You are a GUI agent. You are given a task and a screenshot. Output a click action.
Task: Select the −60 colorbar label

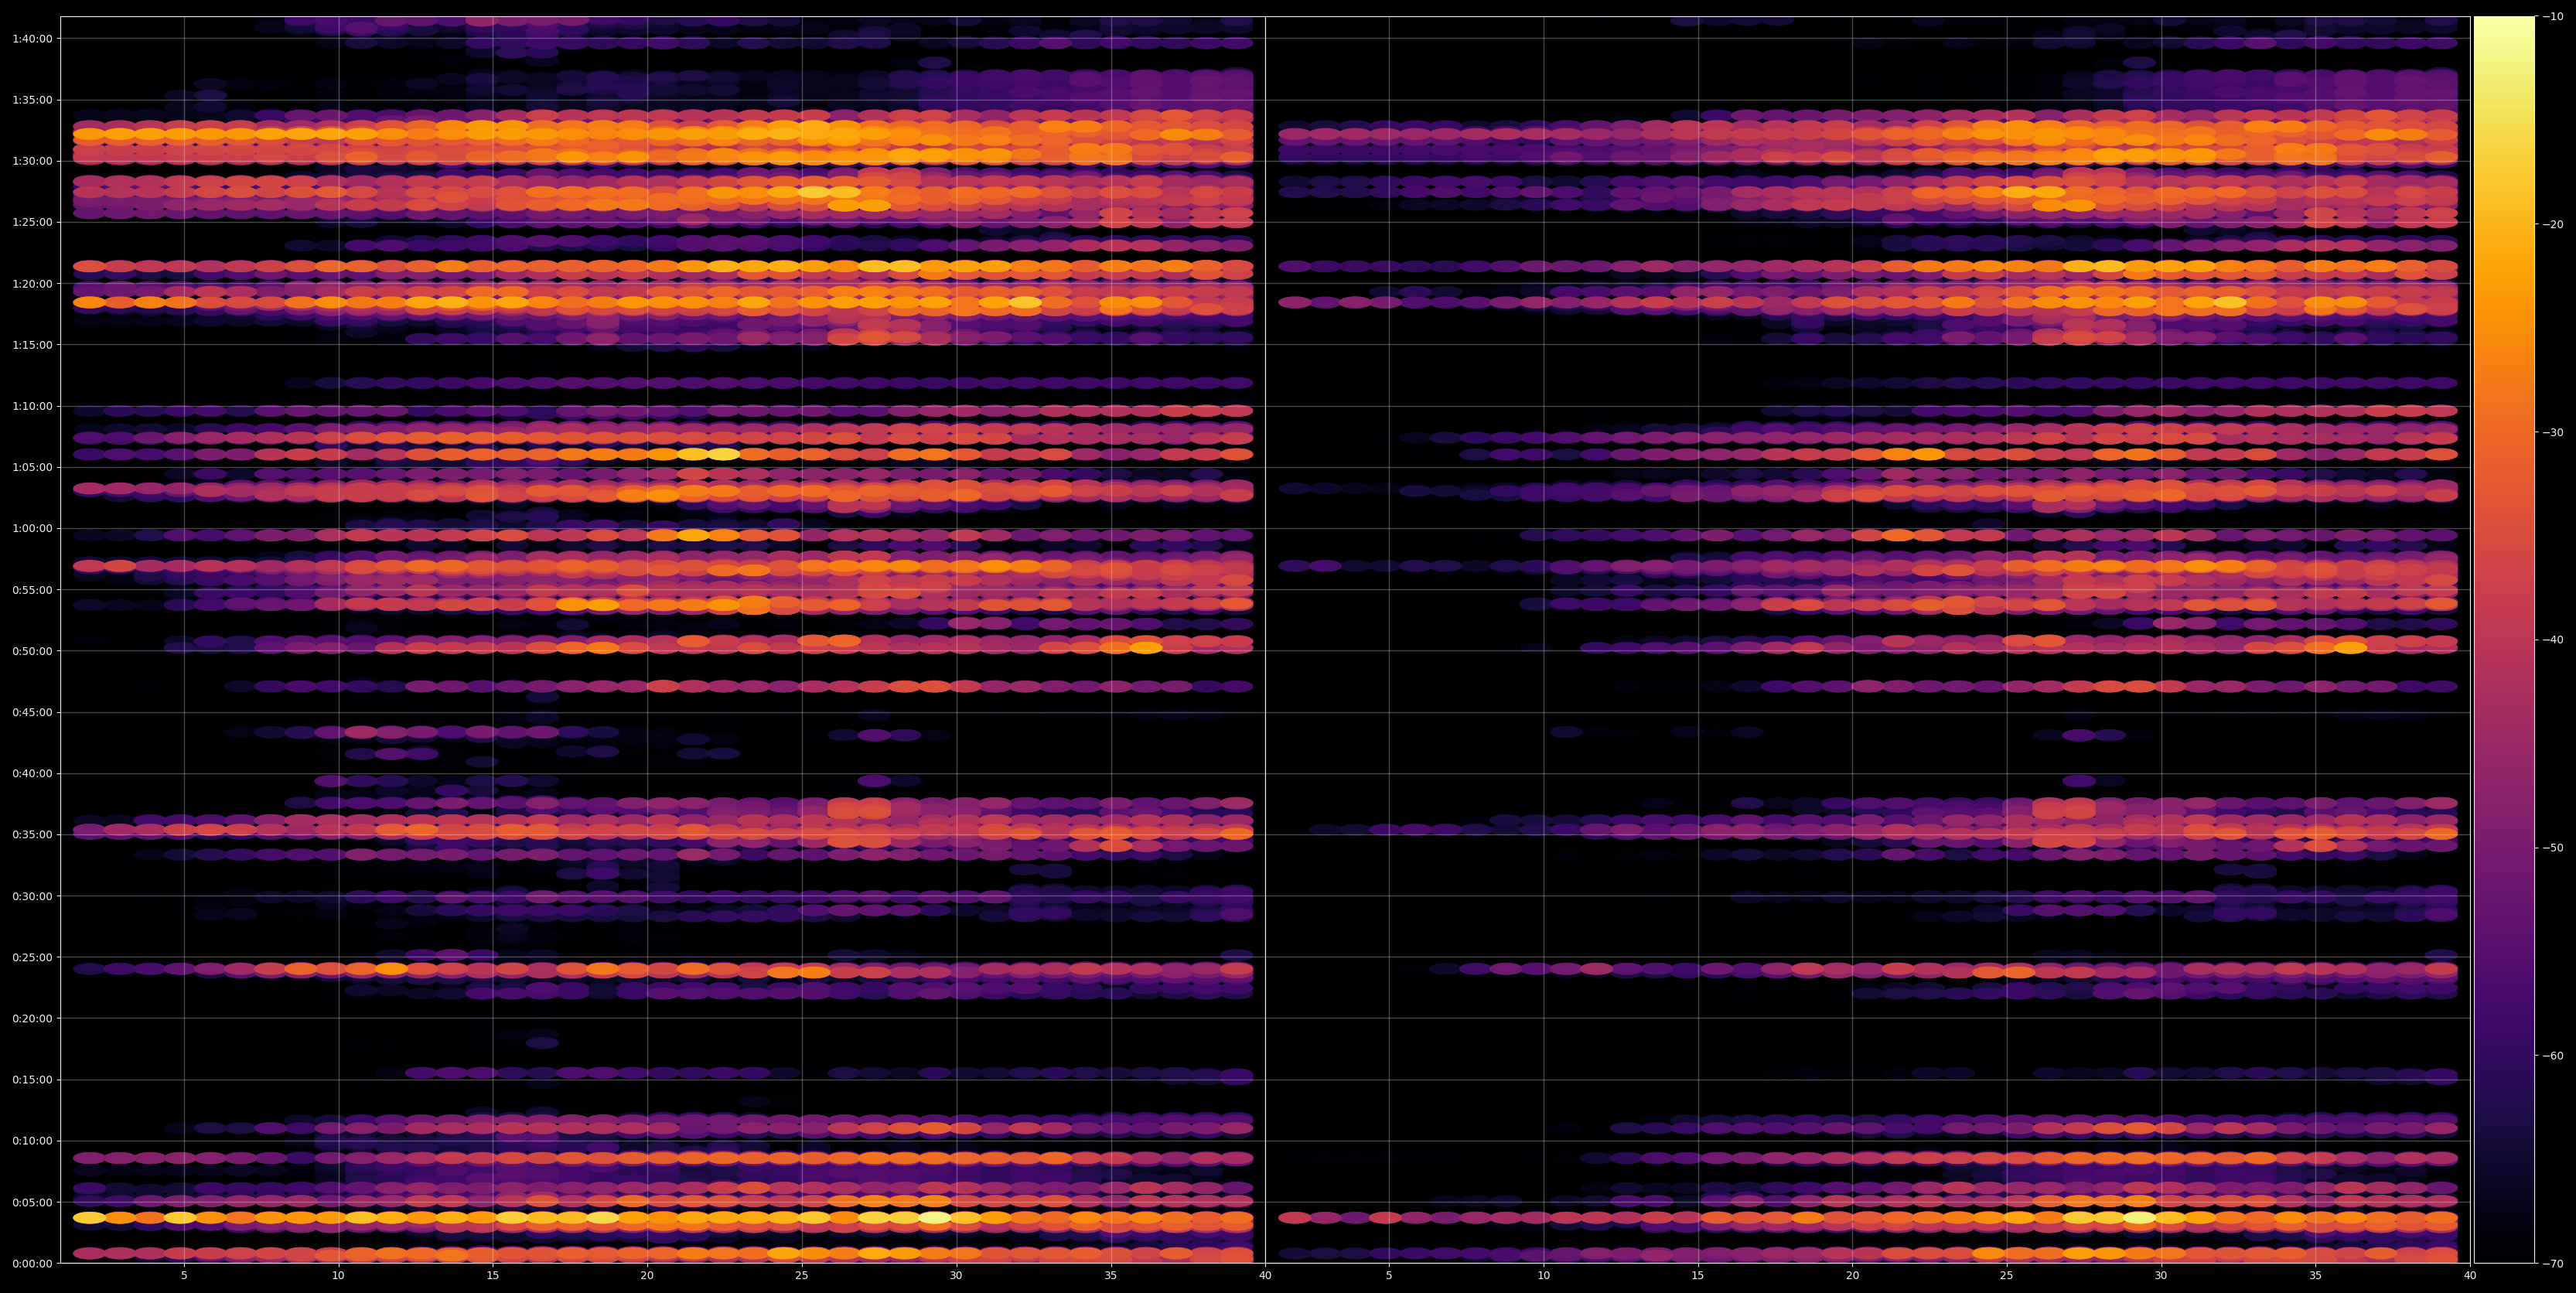tap(2553, 1056)
